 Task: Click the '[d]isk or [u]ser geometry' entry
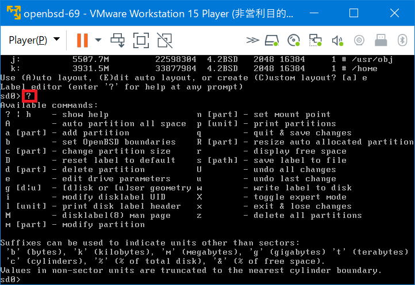click(x=127, y=188)
